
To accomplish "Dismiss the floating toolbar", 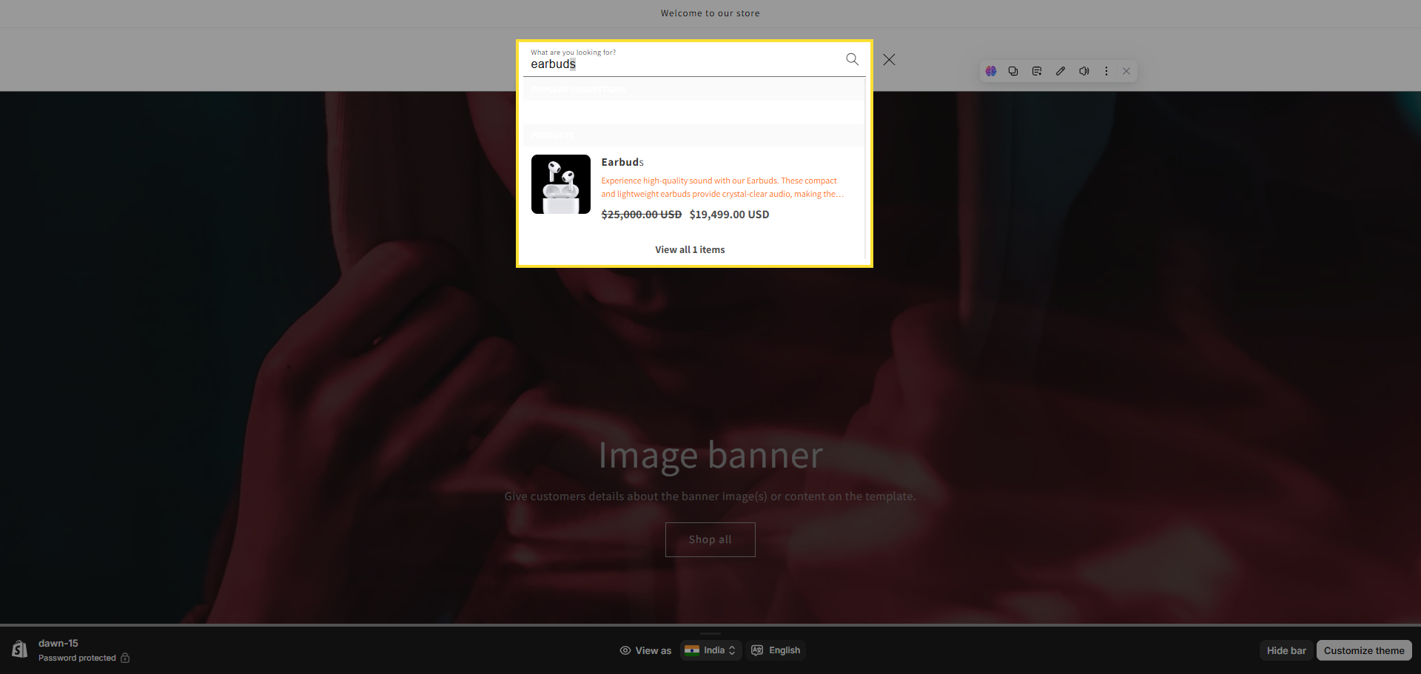I will (x=1126, y=71).
